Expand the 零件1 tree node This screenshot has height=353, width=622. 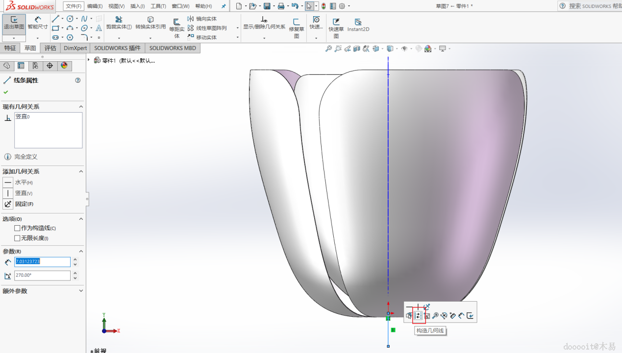coord(89,60)
